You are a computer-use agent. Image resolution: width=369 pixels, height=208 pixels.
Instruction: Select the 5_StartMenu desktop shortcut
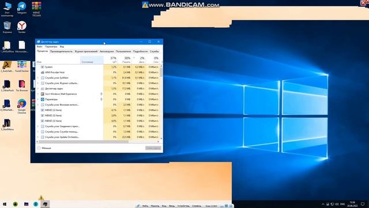click(x=7, y=125)
